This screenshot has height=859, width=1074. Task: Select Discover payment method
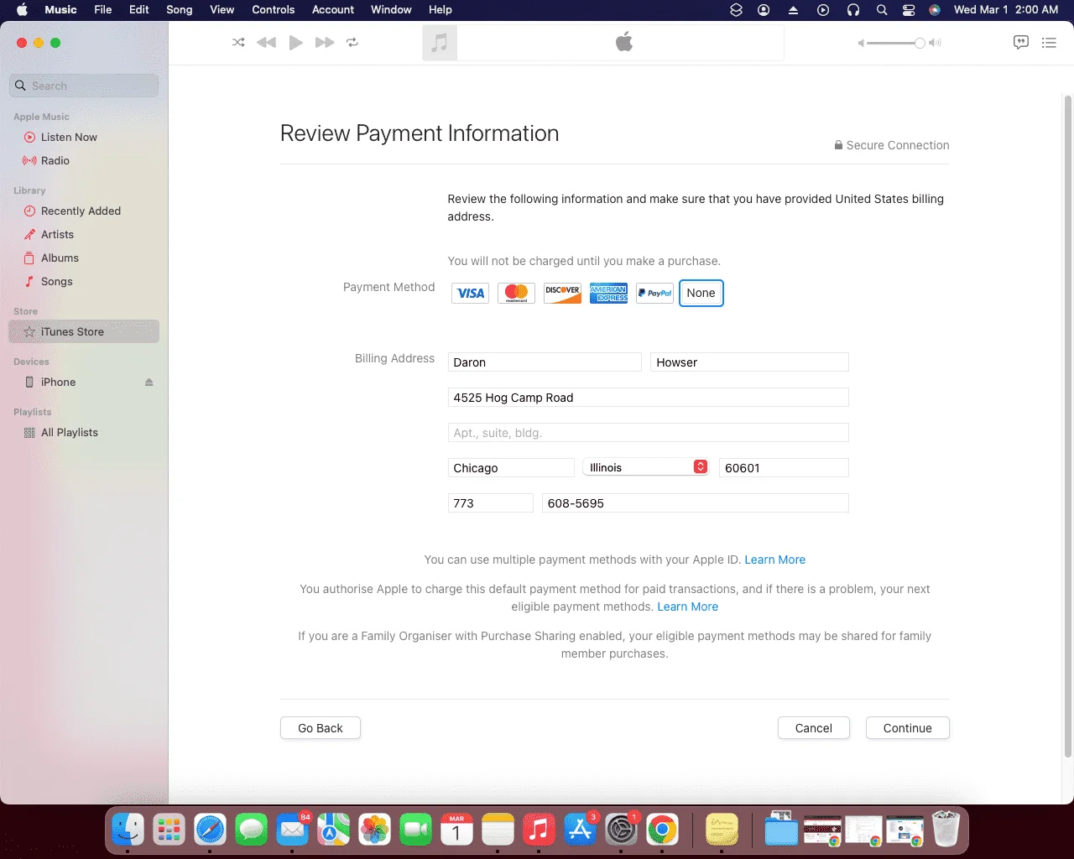pos(562,294)
